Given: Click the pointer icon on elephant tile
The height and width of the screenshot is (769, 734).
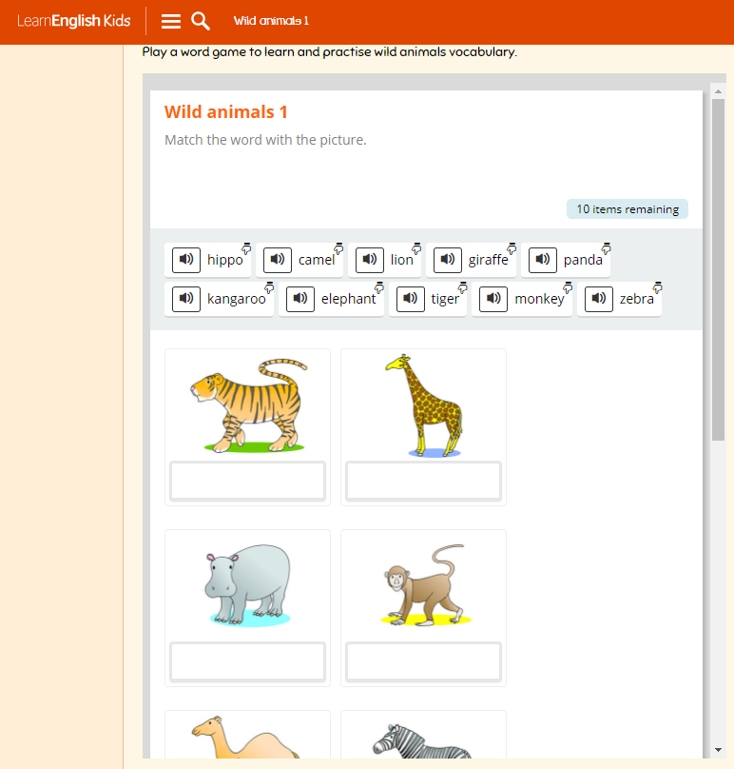Looking at the screenshot, I should 379,287.
